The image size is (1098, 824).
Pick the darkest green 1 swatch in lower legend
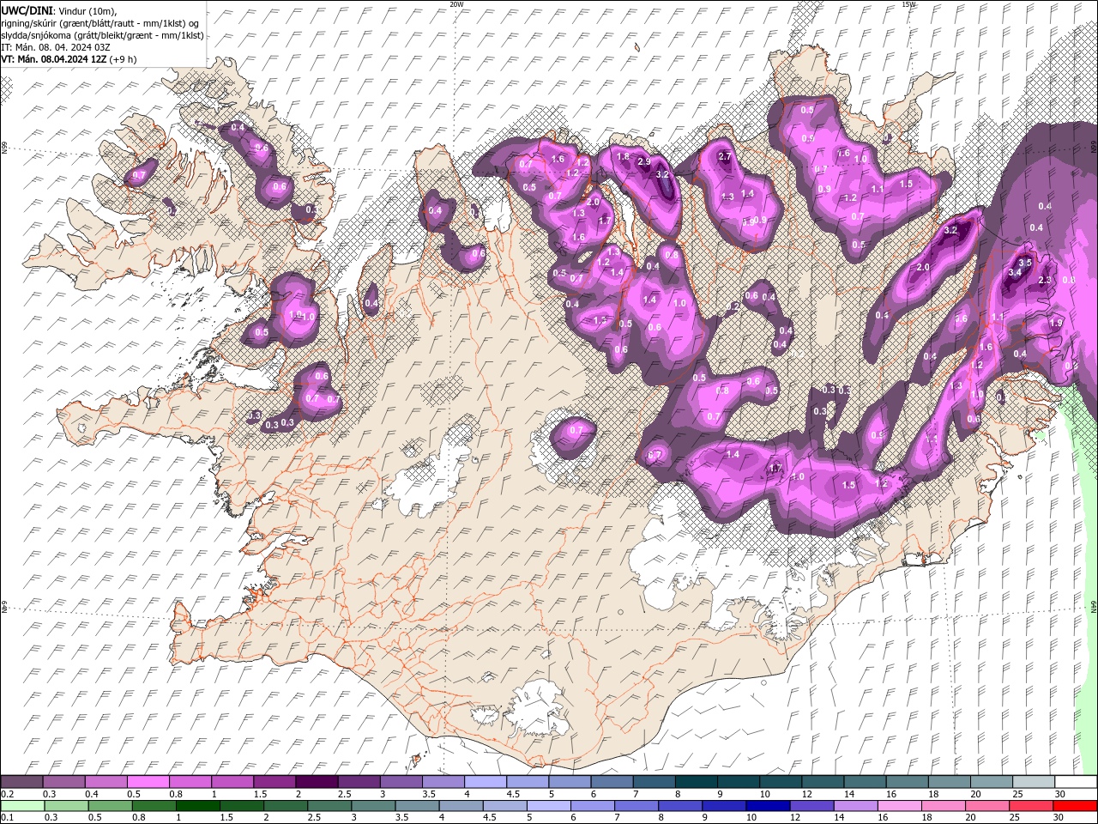[x=197, y=806]
